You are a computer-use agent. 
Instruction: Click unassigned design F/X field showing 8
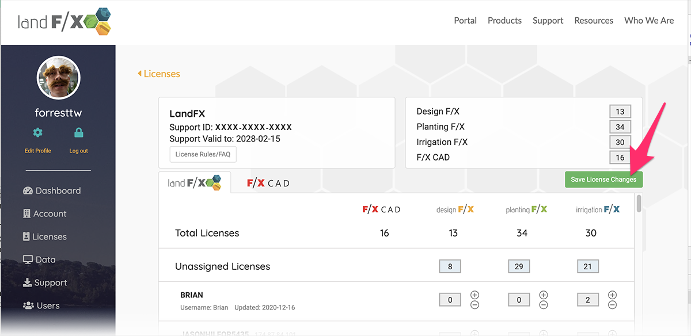pyautogui.click(x=450, y=266)
